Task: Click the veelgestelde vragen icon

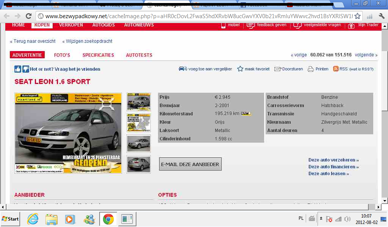Action: (x=297, y=25)
